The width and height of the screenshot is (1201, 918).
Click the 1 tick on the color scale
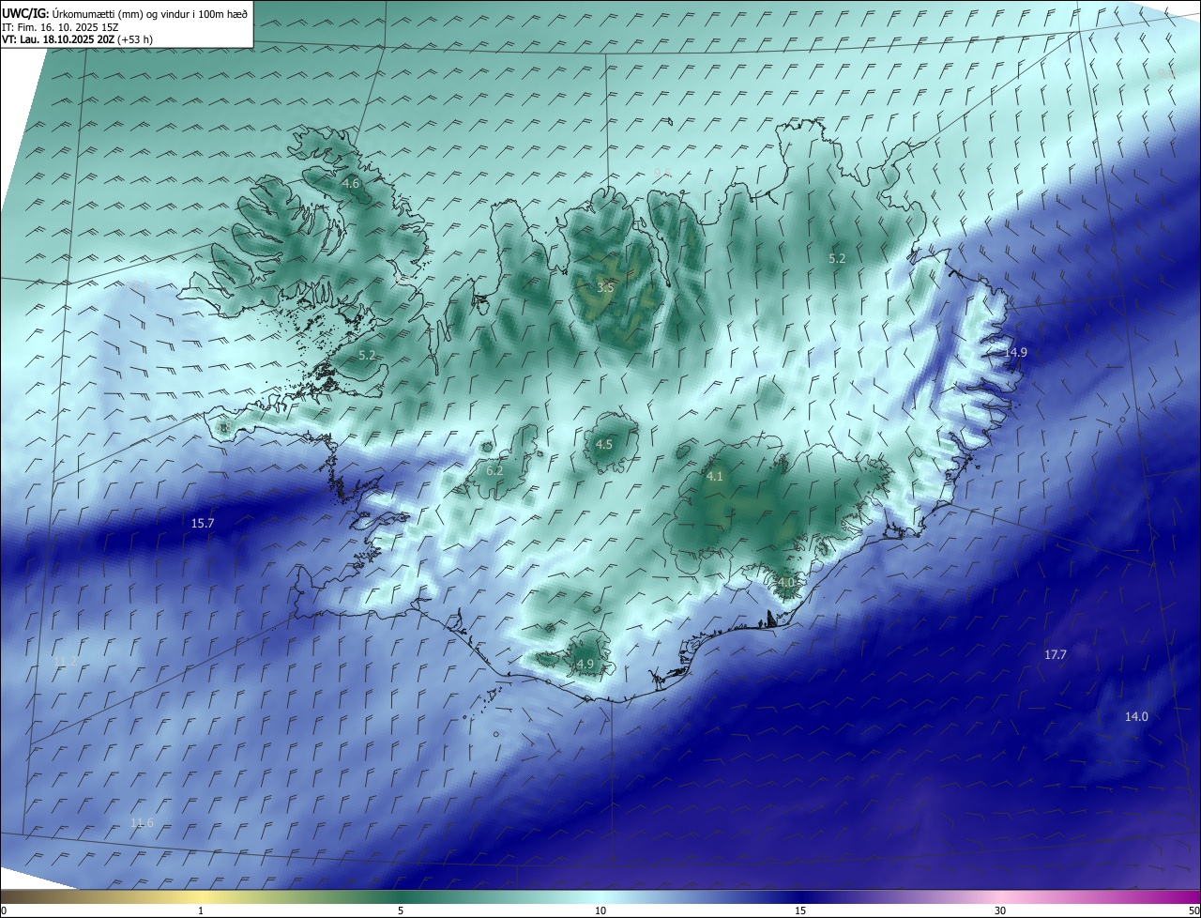(201, 910)
